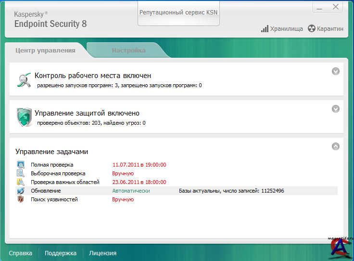Expand Управление защитой section

(336, 109)
